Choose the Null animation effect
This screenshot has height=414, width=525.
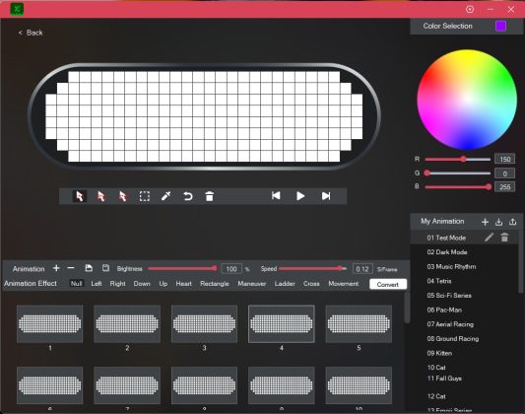tap(77, 283)
